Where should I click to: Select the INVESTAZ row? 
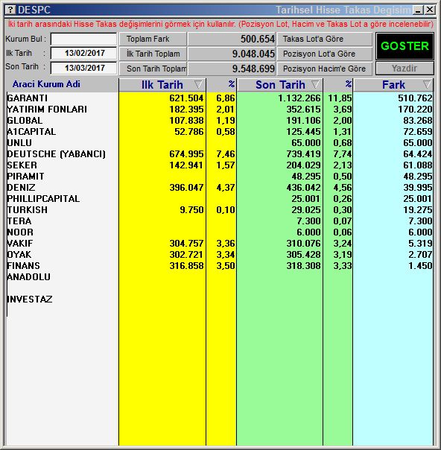[220, 300]
